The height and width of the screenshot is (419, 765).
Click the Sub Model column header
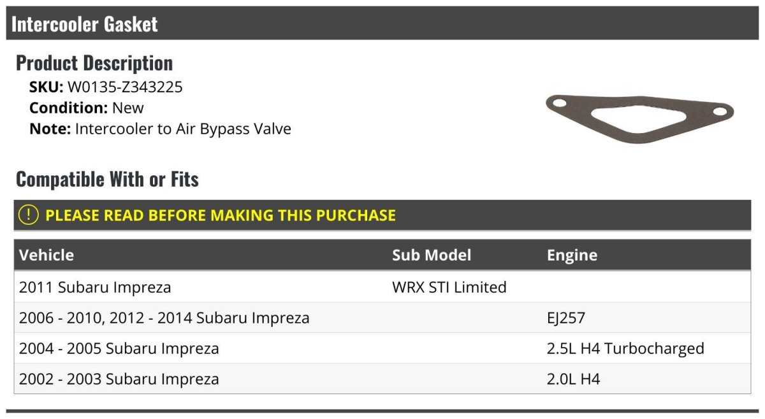click(432, 255)
